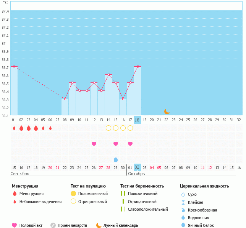Click the yellow Положительный ovulation test legend icon
This screenshot has height=228, width=246.
point(73,194)
